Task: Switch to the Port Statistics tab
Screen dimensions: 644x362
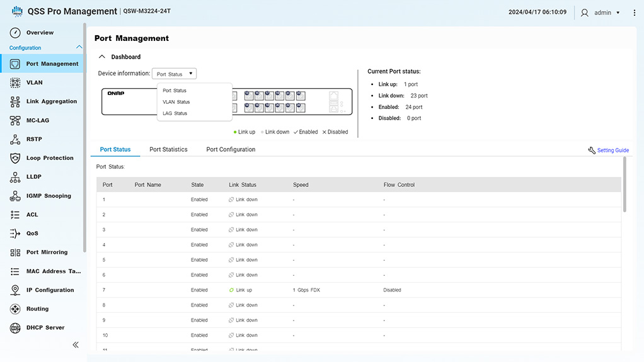Action: tap(168, 150)
